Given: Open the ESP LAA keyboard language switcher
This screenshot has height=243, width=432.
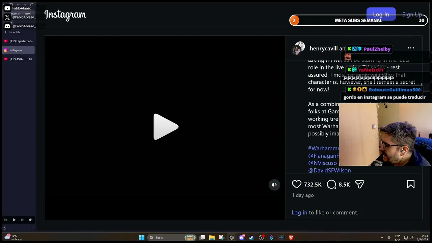Looking at the screenshot, I should click(x=398, y=238).
